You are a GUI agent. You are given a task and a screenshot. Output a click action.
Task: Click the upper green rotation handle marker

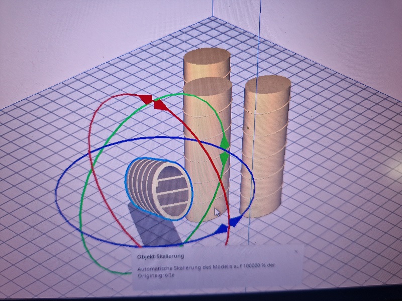point(225,144)
